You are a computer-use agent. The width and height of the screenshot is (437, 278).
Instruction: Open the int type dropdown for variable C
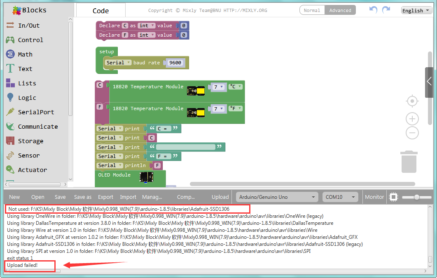147,26
